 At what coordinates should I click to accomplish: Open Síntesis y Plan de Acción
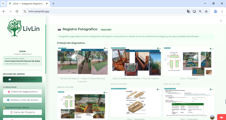[22, 100]
